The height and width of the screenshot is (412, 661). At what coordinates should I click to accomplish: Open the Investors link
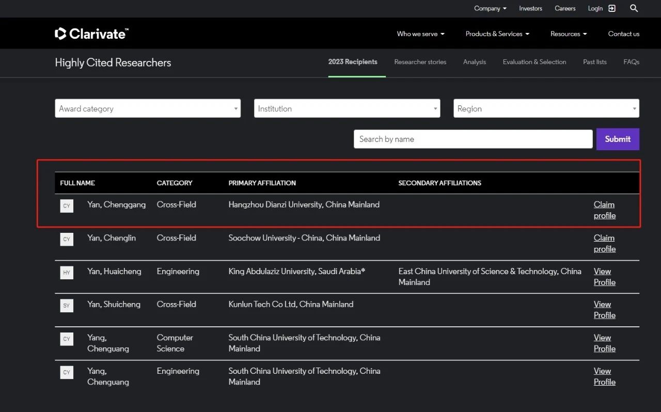tap(530, 8)
